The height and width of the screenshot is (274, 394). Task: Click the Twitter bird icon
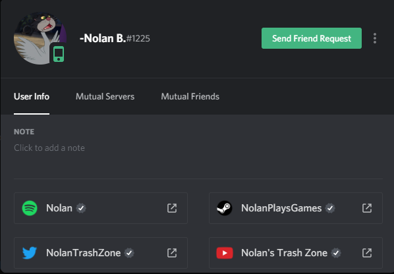(30, 253)
